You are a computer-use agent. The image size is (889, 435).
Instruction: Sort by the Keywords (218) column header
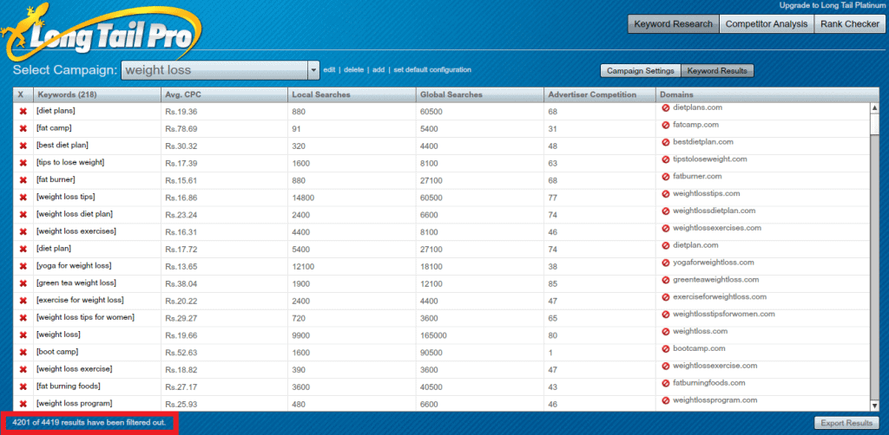(97, 94)
